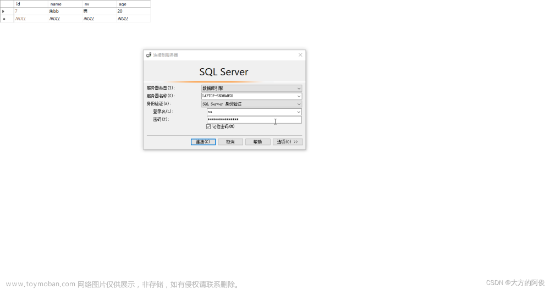Click the id cell with value 7
Image resolution: width=550 pixels, height=289 pixels.
(x=31, y=11)
